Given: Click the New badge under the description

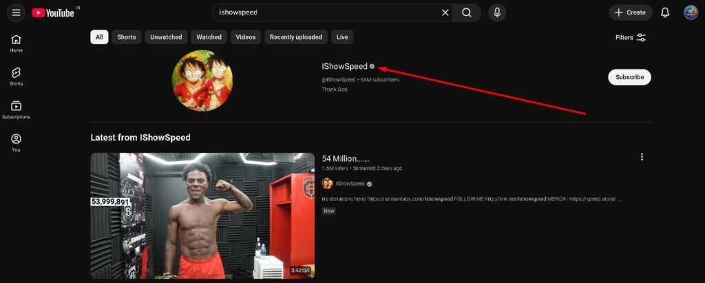Looking at the screenshot, I should point(329,211).
